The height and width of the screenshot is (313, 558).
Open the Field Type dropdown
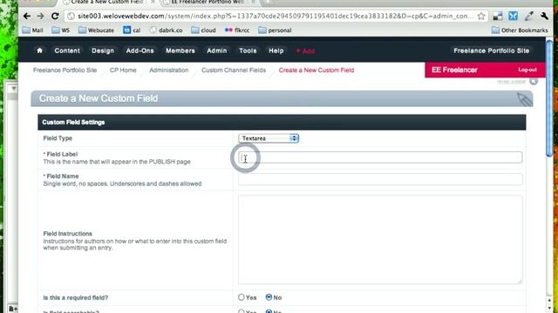[x=269, y=138]
